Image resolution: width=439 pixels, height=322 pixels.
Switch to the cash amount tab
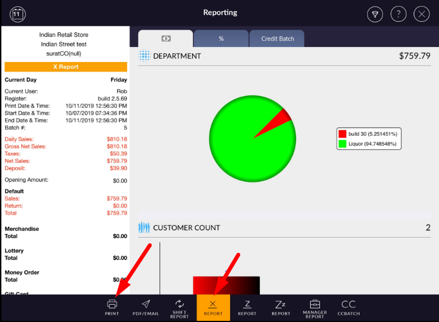click(166, 39)
